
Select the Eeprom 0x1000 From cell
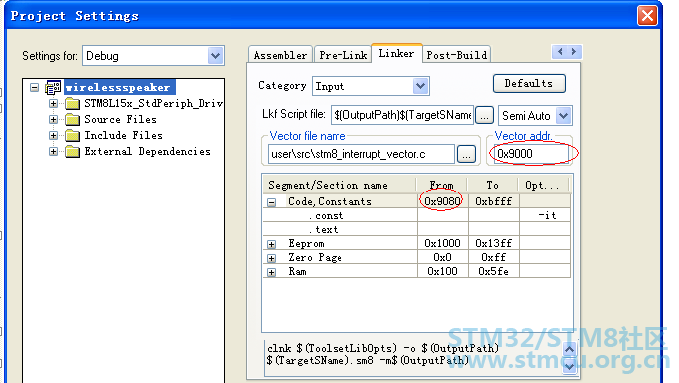[442, 243]
